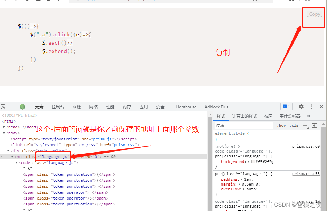Open the 来源 tab

(77, 107)
